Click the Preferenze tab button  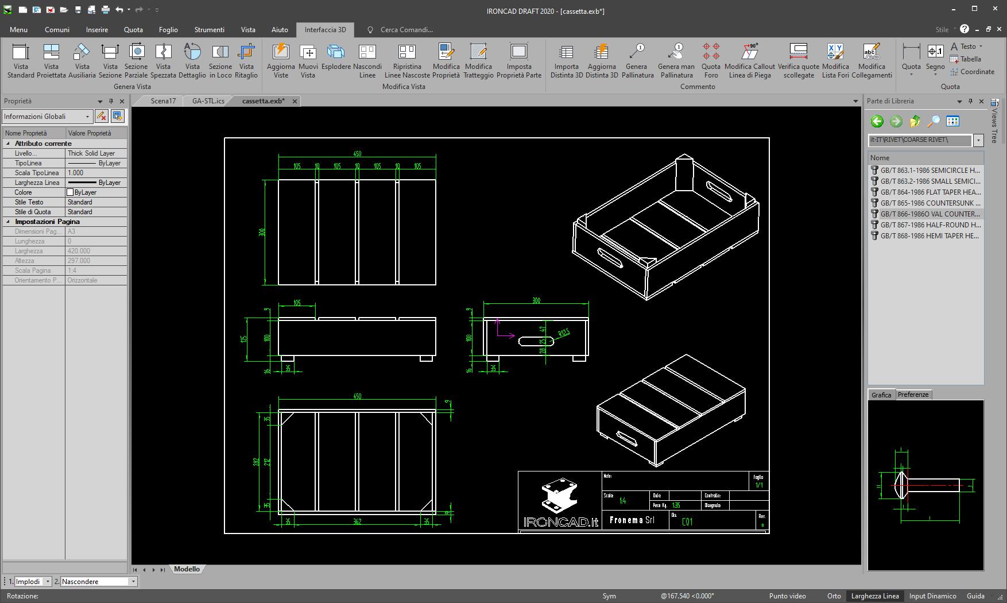pyautogui.click(x=913, y=395)
